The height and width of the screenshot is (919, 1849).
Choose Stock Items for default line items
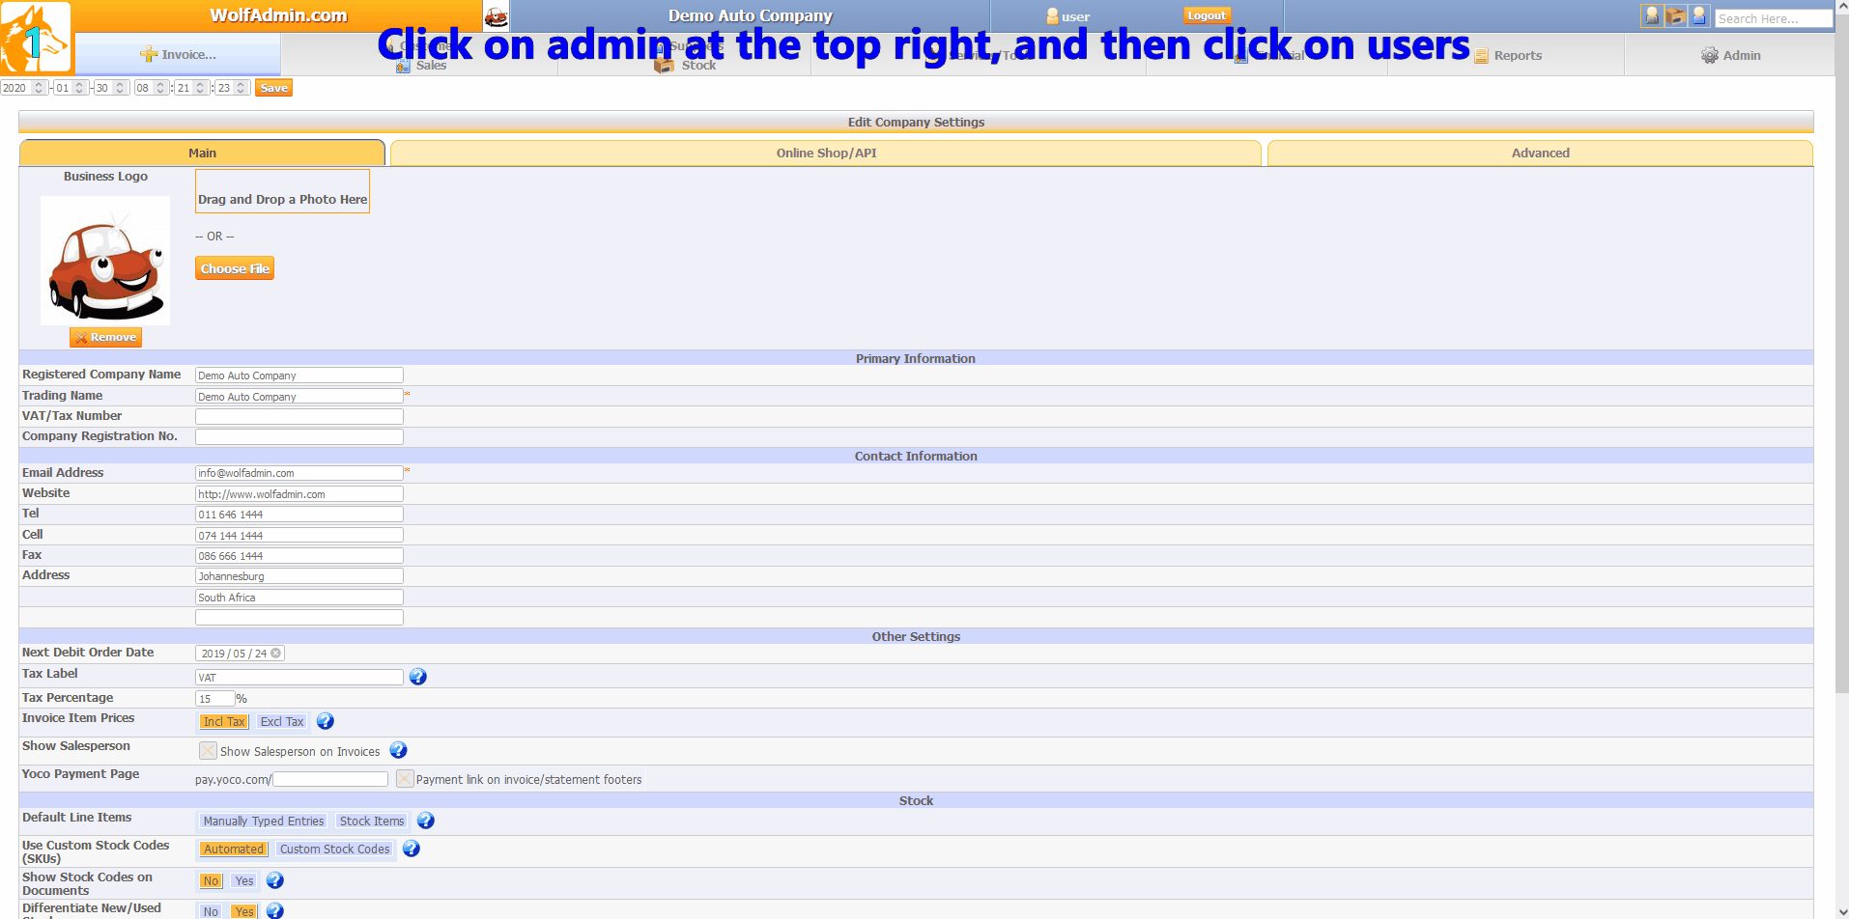[372, 821]
